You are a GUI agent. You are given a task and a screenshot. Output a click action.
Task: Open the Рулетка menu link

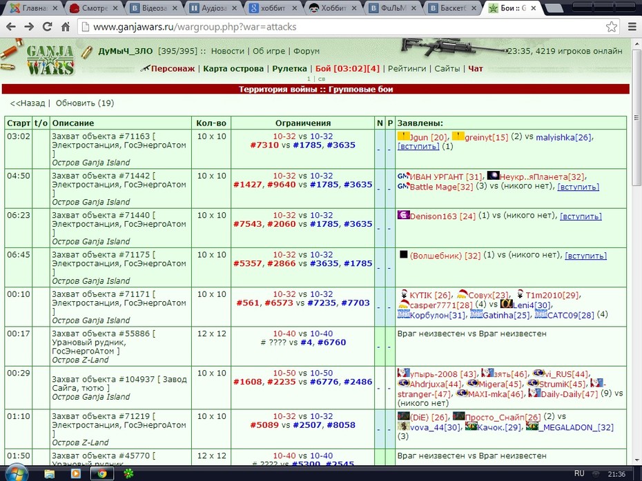click(289, 69)
